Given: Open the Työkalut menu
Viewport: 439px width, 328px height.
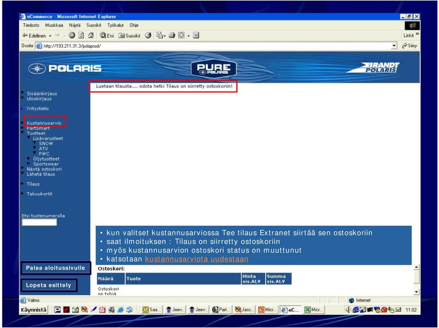Looking at the screenshot, I should click(x=115, y=25).
